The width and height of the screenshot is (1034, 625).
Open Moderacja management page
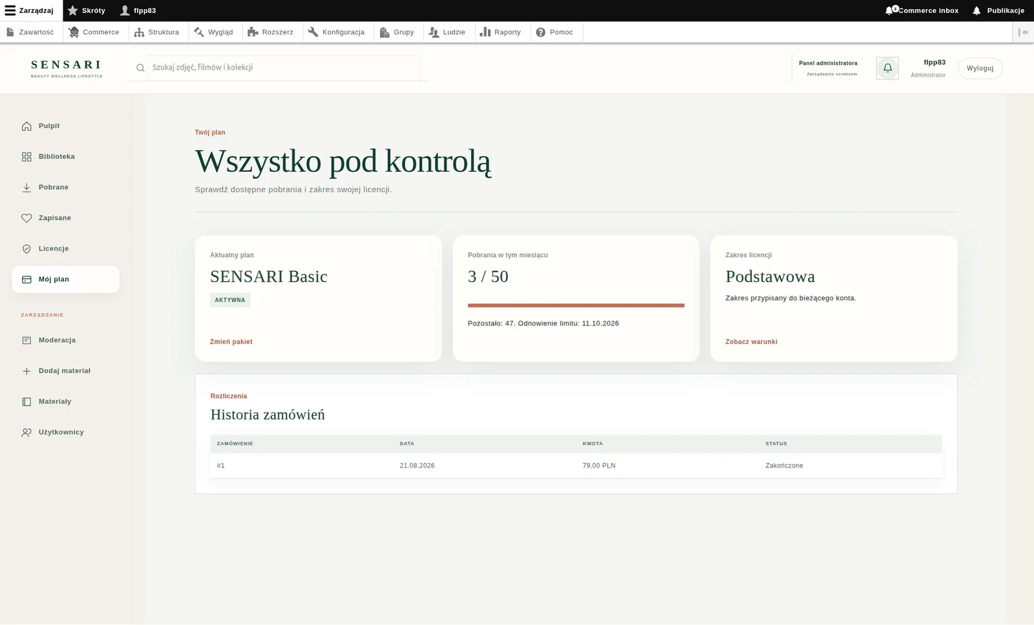[65, 340]
